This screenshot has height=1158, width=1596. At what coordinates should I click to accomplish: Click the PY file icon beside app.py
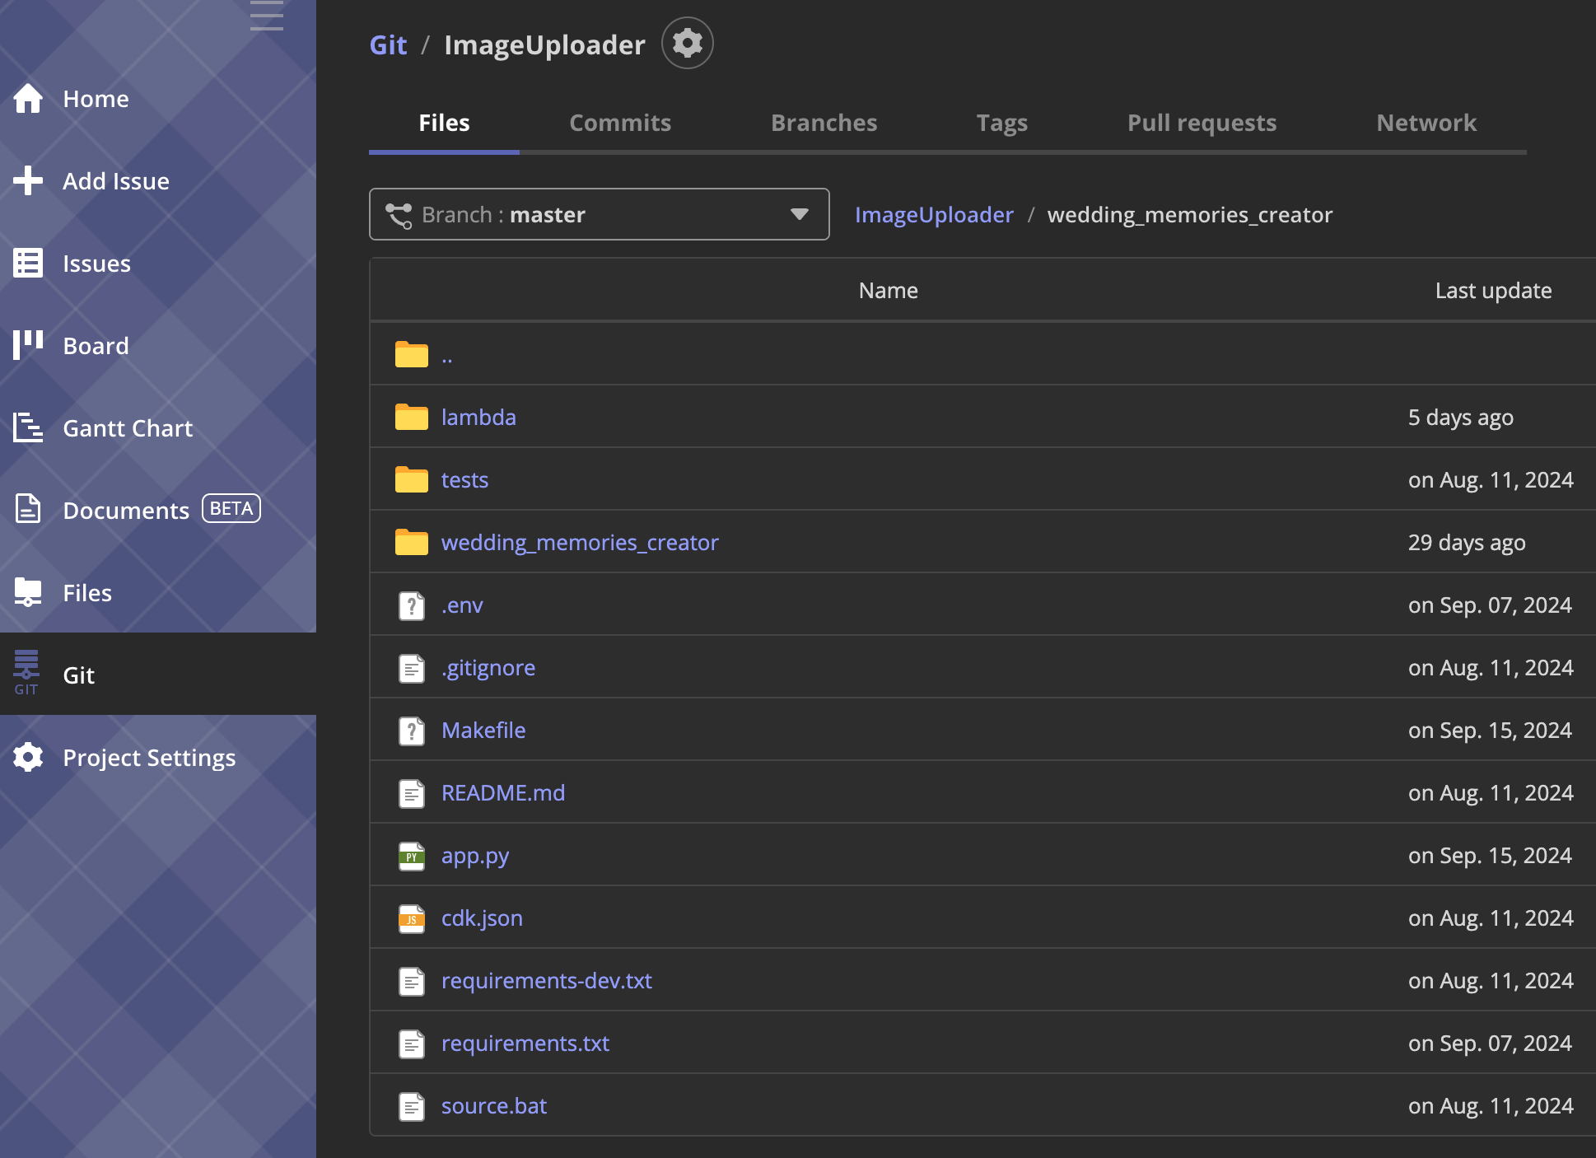[412, 856]
